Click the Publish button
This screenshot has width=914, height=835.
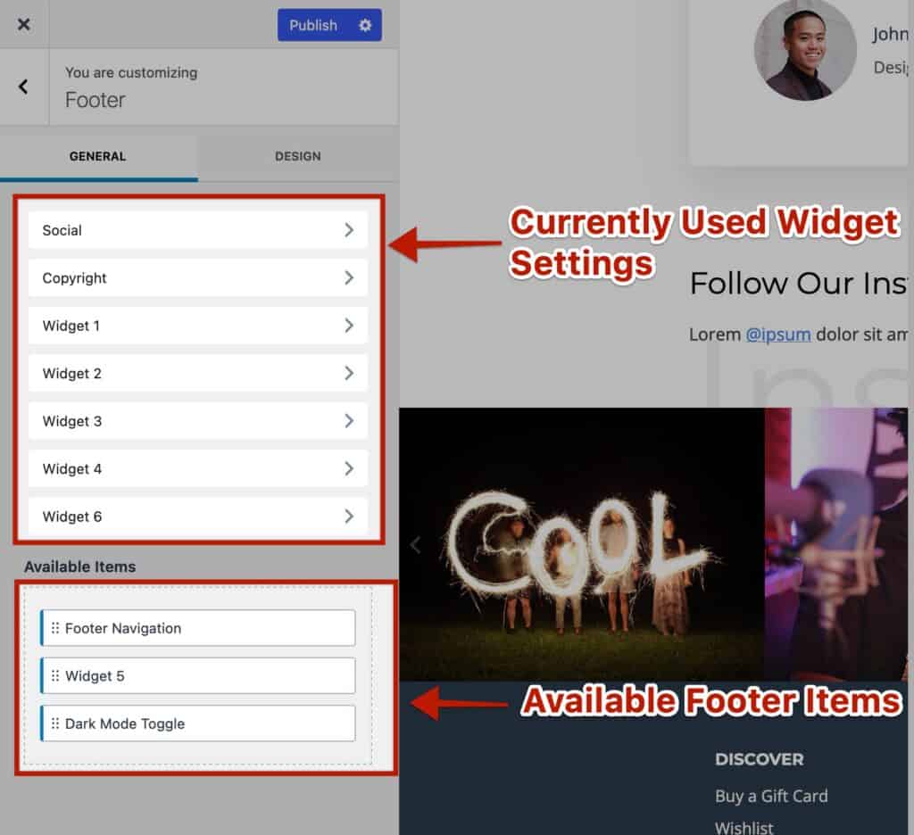point(312,25)
